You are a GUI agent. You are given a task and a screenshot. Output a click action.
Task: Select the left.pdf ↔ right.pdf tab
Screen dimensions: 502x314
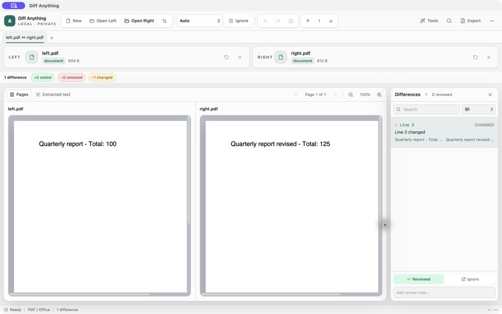click(x=25, y=38)
